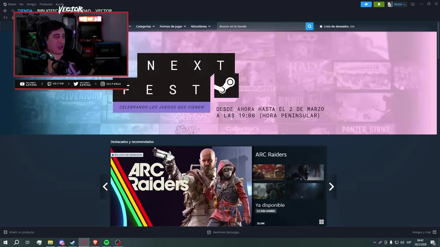Show hidden system tray icons
440x247 pixels.
375,243
